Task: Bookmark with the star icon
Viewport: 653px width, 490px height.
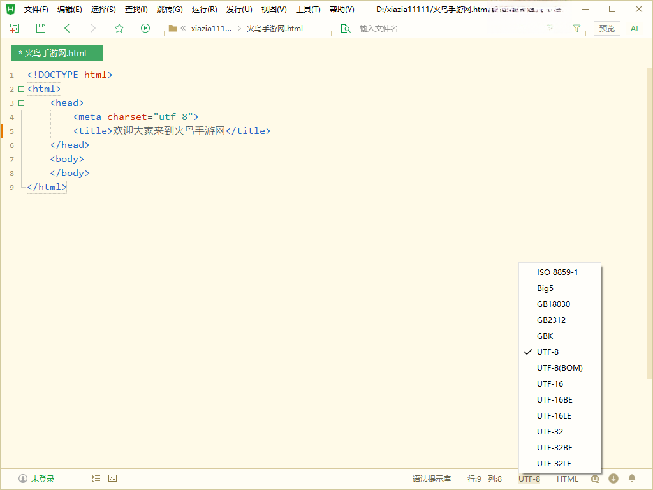Action: [119, 28]
